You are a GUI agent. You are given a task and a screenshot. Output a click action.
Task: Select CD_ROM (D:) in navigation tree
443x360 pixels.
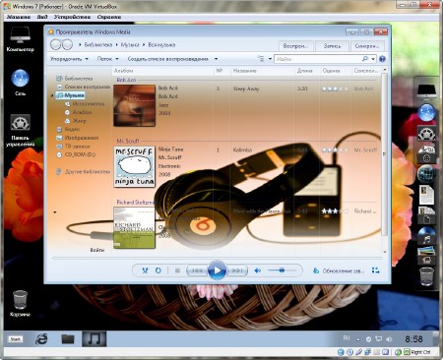click(x=76, y=154)
